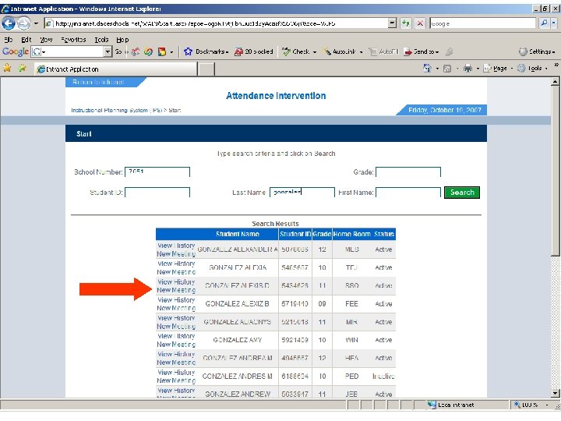Viewport: 561px width, 421px height.
Task: Click the Favorites Center star icon
Action: [x=7, y=68]
